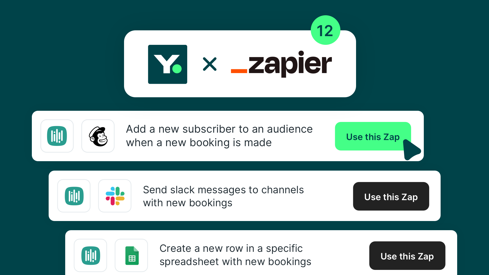The width and height of the screenshot is (489, 275).
Task: Toggle the new booking subscriber Zap
Action: tap(373, 137)
